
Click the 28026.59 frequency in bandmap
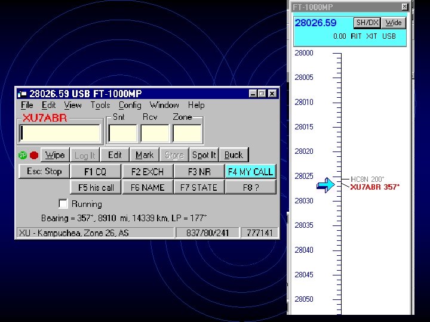point(315,23)
